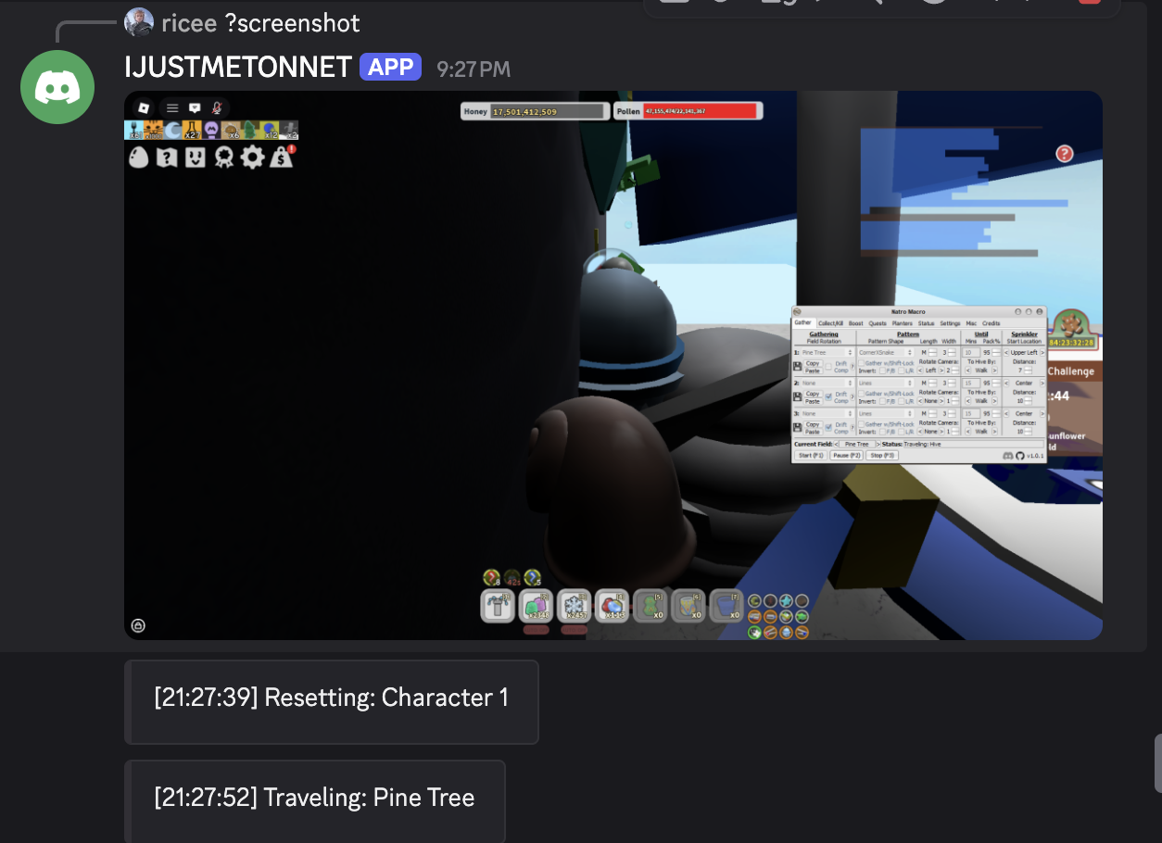Image resolution: width=1162 pixels, height=843 pixels.
Task: Toggle Drift Comp checkbox for field 1
Action: [828, 367]
